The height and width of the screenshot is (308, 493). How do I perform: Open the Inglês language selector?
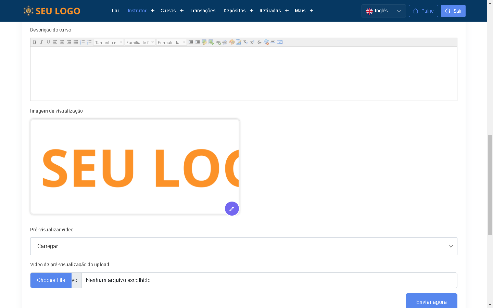pos(383,11)
